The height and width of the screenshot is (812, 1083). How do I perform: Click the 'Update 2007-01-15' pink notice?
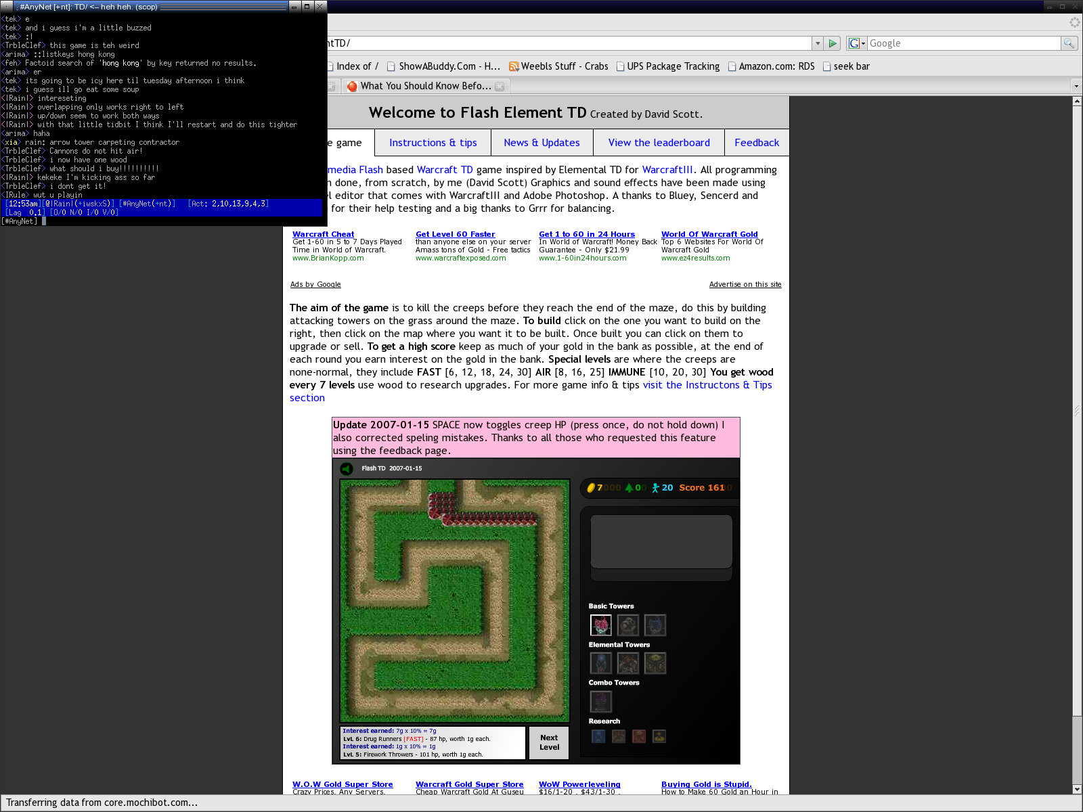536,438
